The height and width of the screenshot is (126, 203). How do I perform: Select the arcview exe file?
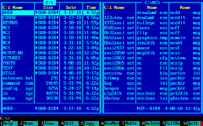119,73
